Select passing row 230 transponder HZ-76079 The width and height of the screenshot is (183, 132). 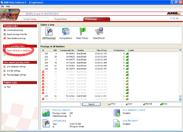click(109, 69)
